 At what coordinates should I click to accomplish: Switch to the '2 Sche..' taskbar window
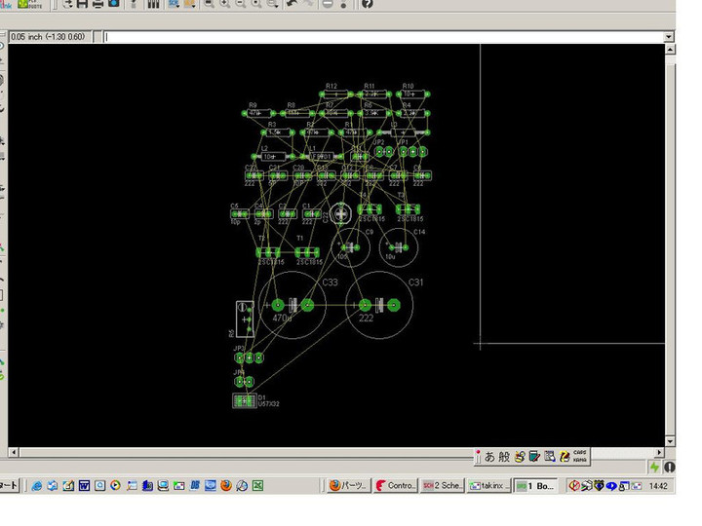[444, 485]
